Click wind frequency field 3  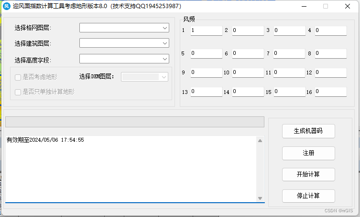pos(290,31)
